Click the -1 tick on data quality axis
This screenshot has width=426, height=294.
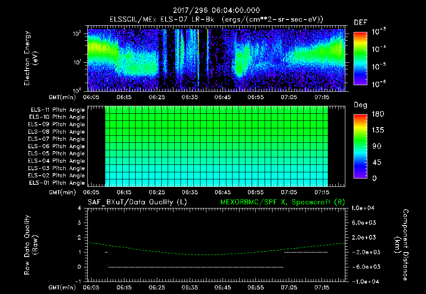click(78, 281)
